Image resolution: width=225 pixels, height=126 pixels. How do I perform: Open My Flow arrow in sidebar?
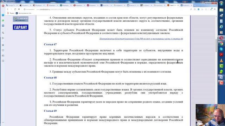click(x=3, y=38)
